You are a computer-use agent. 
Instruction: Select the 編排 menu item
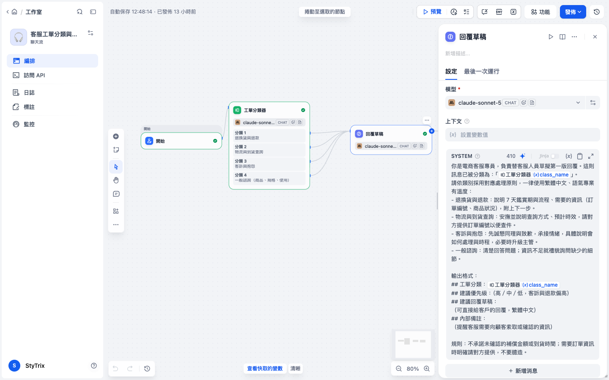pyautogui.click(x=52, y=61)
